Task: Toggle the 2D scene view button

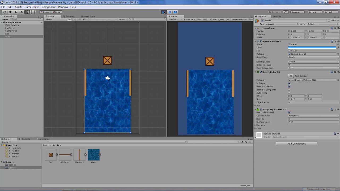Action: click(69, 19)
